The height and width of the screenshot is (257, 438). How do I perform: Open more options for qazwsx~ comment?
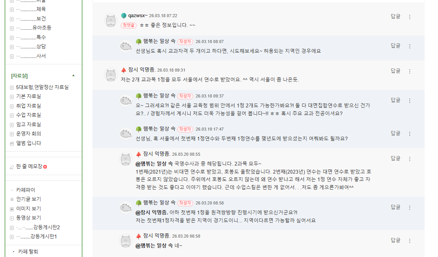pyautogui.click(x=410, y=17)
